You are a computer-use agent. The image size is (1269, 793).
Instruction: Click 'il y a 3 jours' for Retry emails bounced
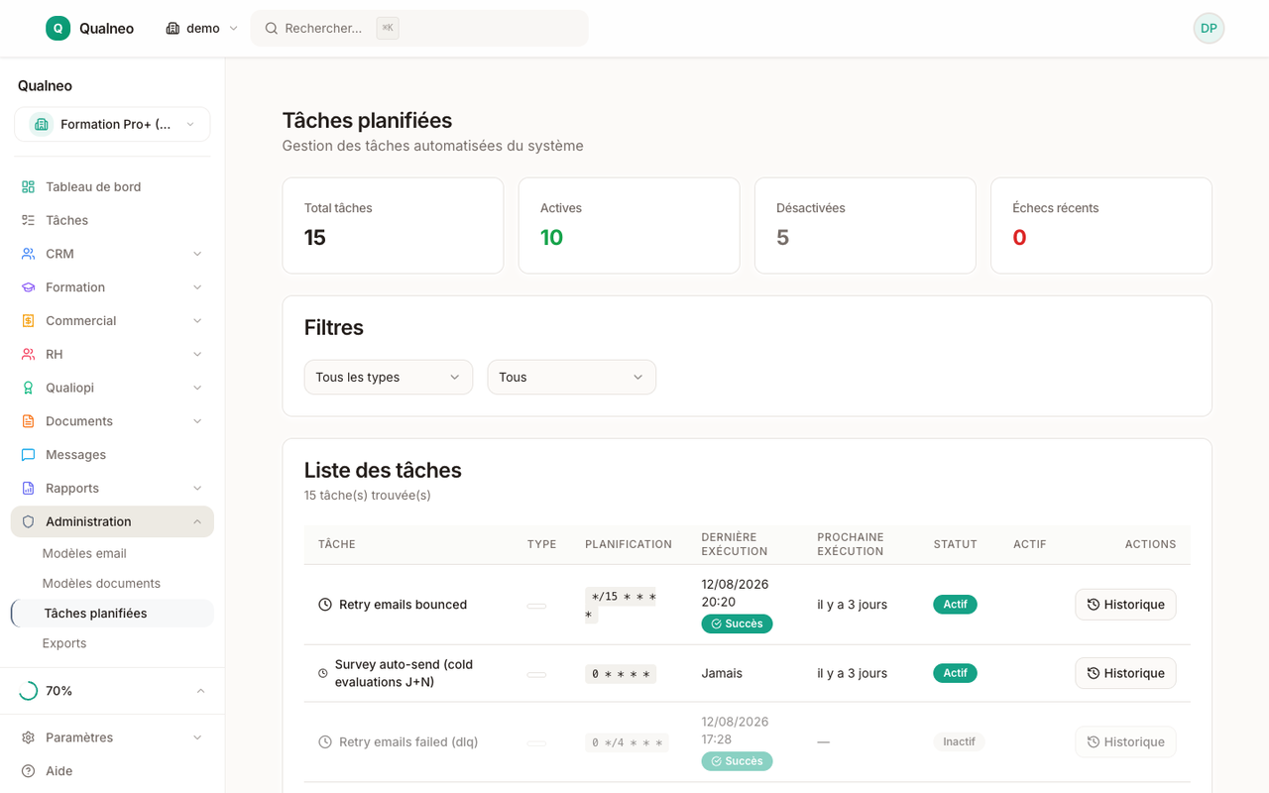tap(852, 605)
